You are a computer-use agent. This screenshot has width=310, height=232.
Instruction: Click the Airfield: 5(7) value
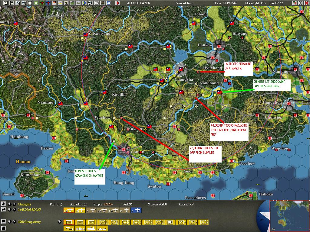pos(79,204)
